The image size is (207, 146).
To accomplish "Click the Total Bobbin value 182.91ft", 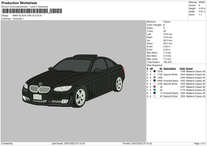I will tap(167, 62).
